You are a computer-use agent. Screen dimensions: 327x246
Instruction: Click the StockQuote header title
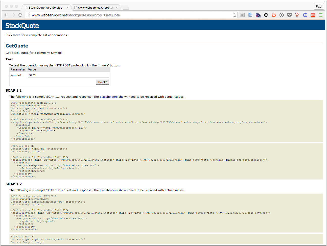[x=22, y=26]
